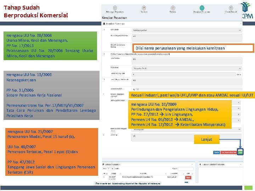Screen dimensions: 255x191
Task: Collapse the Kewajiban Perusahaan panel with minus
Action: point(241,24)
